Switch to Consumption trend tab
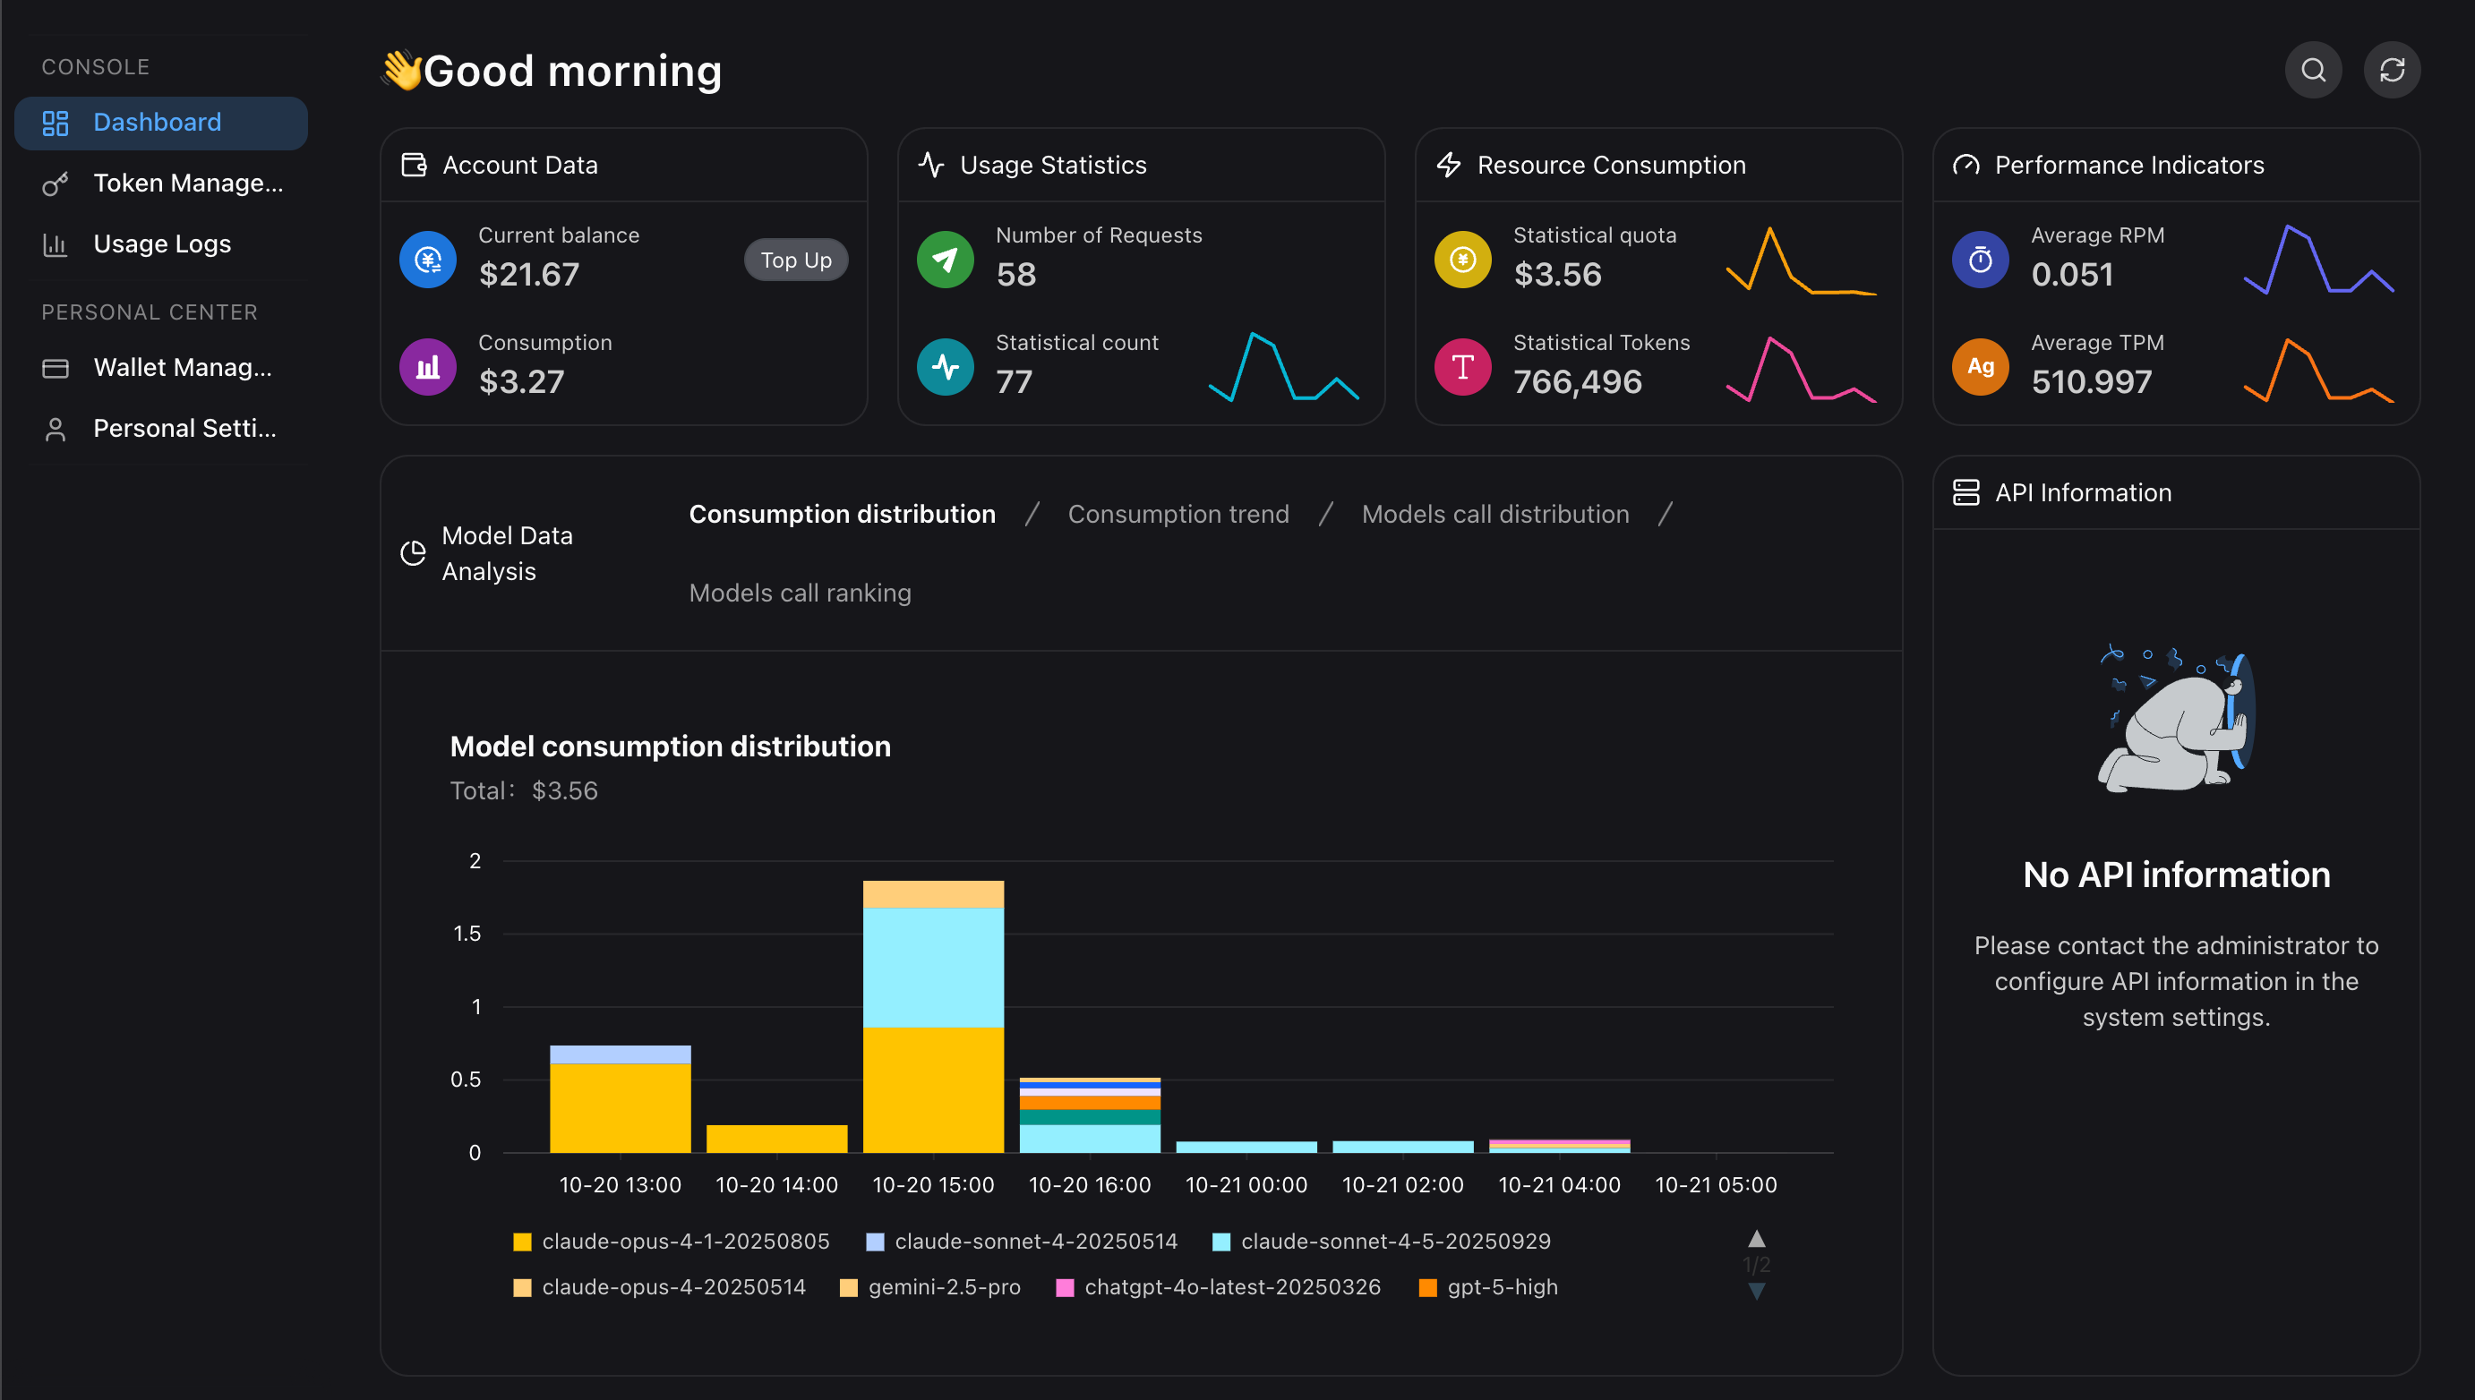The width and height of the screenshot is (2475, 1400). click(1178, 515)
